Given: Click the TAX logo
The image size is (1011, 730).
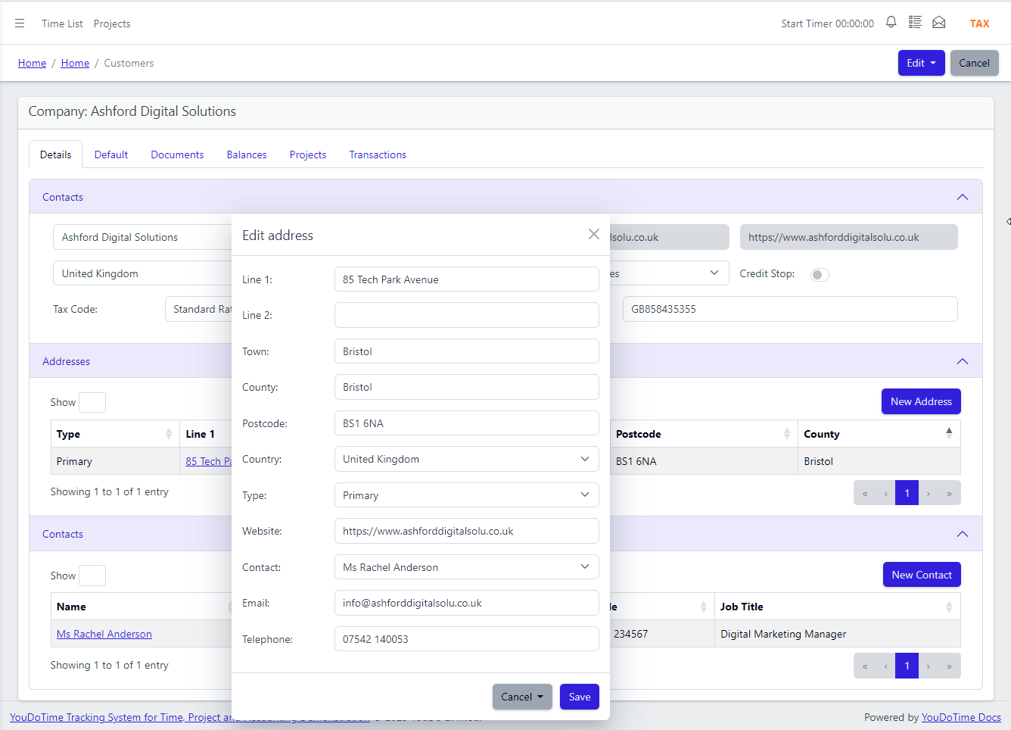Looking at the screenshot, I should pos(979,23).
